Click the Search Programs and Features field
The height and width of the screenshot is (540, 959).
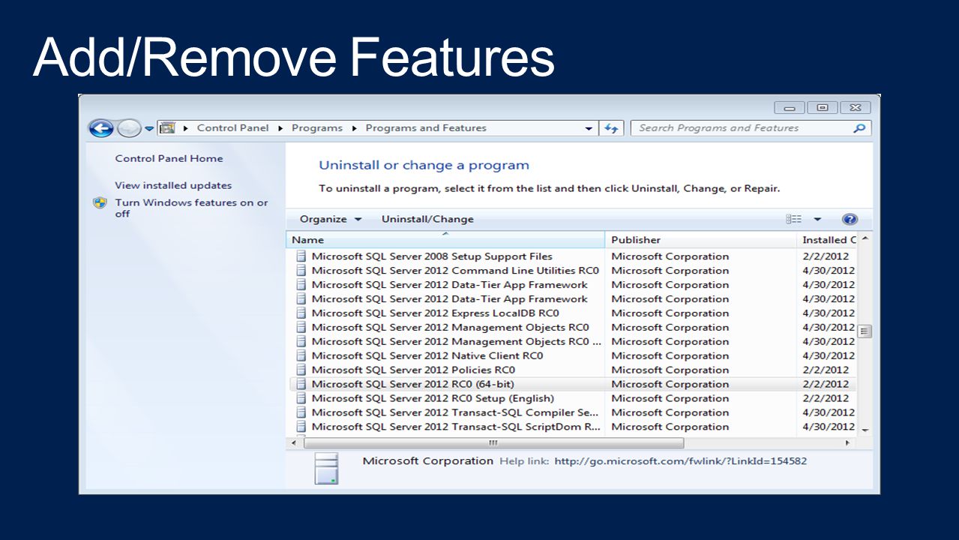[x=751, y=128]
